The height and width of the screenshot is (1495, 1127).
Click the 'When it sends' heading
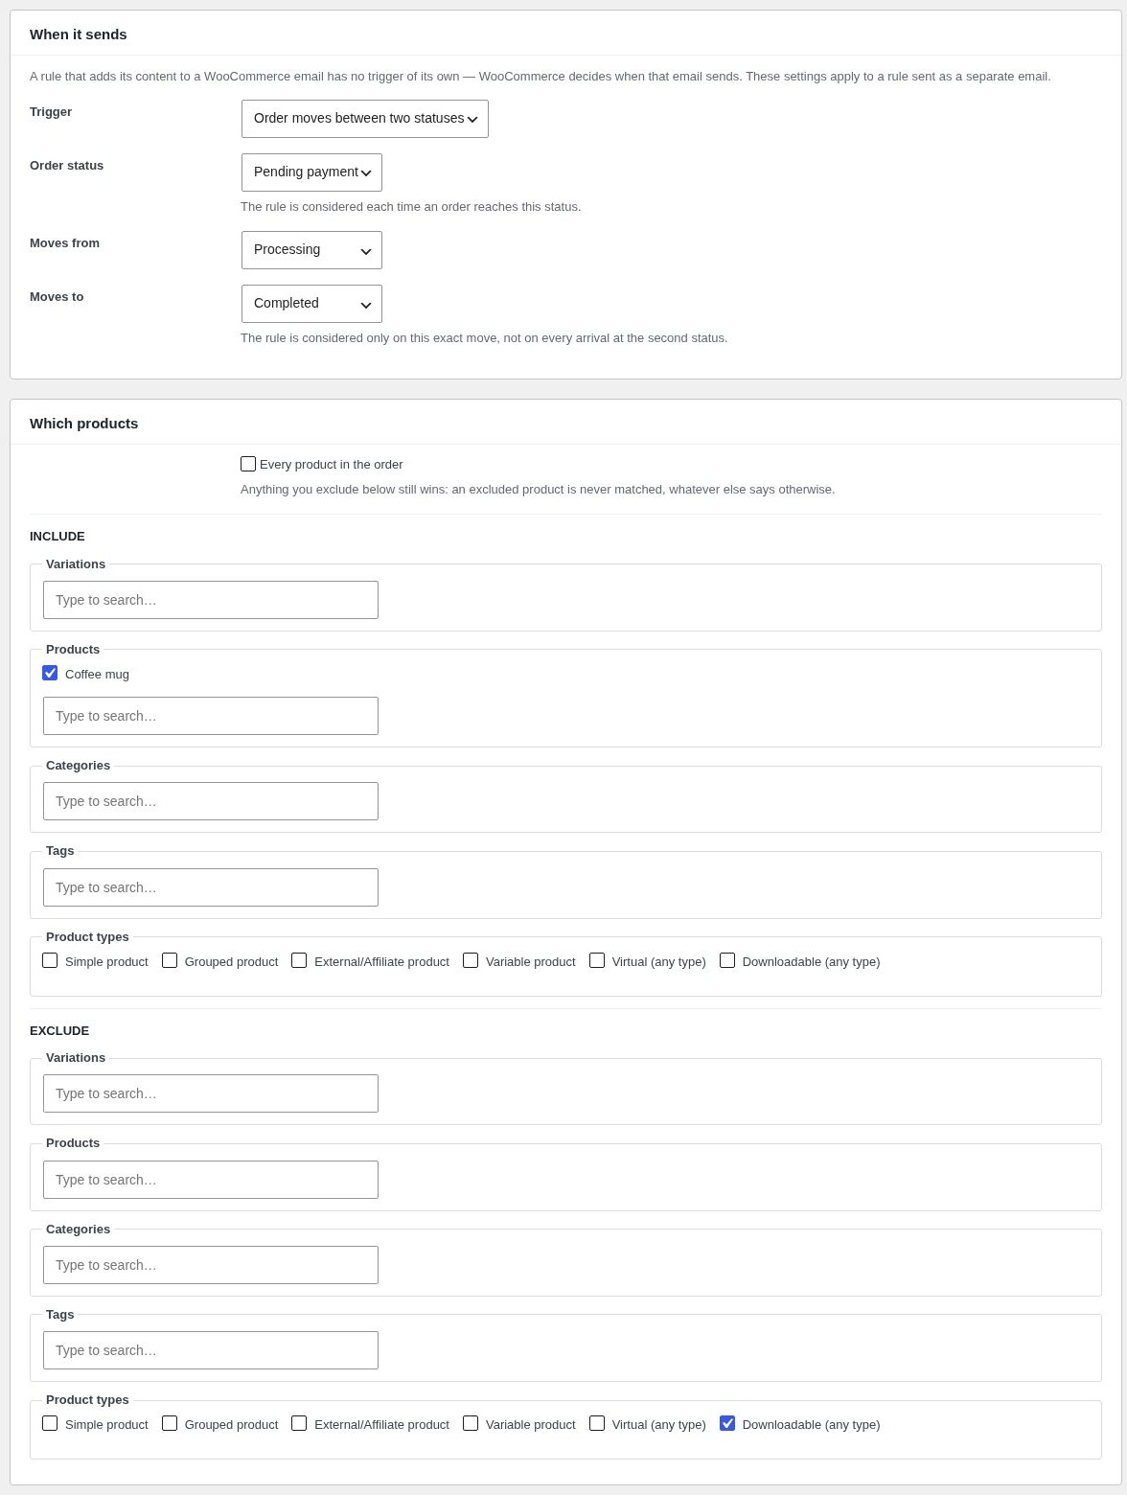(79, 34)
